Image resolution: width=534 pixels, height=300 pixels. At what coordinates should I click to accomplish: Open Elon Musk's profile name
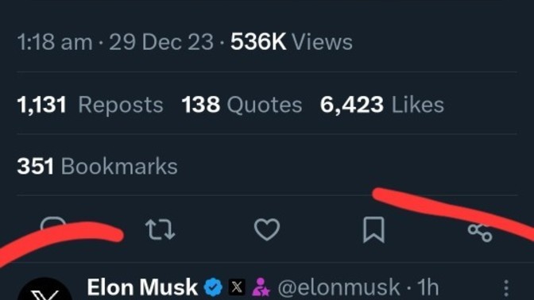[142, 287]
